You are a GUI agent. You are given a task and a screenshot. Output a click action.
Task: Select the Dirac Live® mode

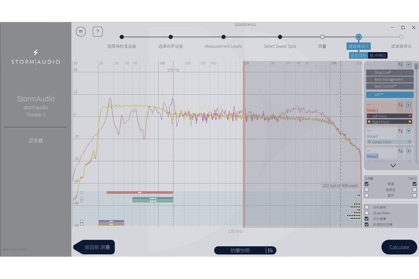click(x=389, y=72)
